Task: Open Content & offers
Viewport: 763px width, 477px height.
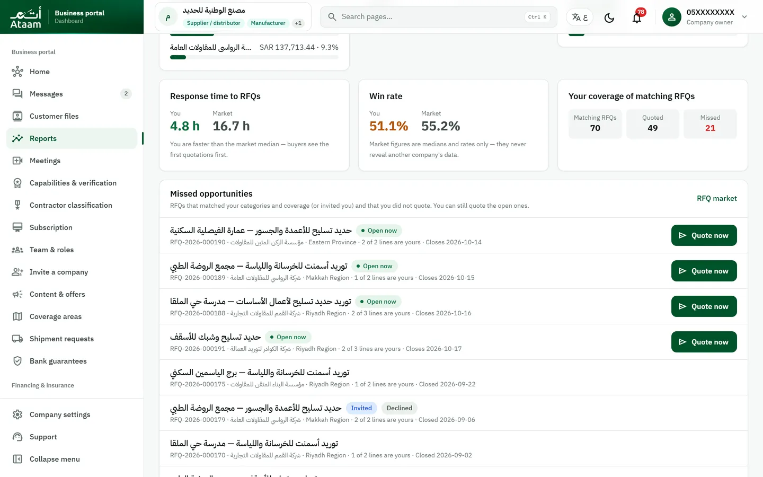Action: (72, 294)
